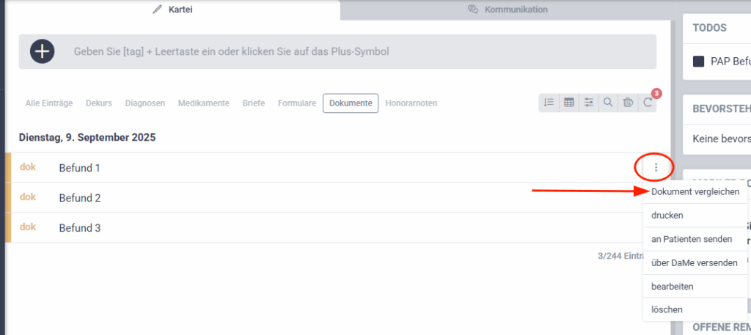751x335 pixels.
Task: Open the Befund 2 document entry
Action: (80, 198)
